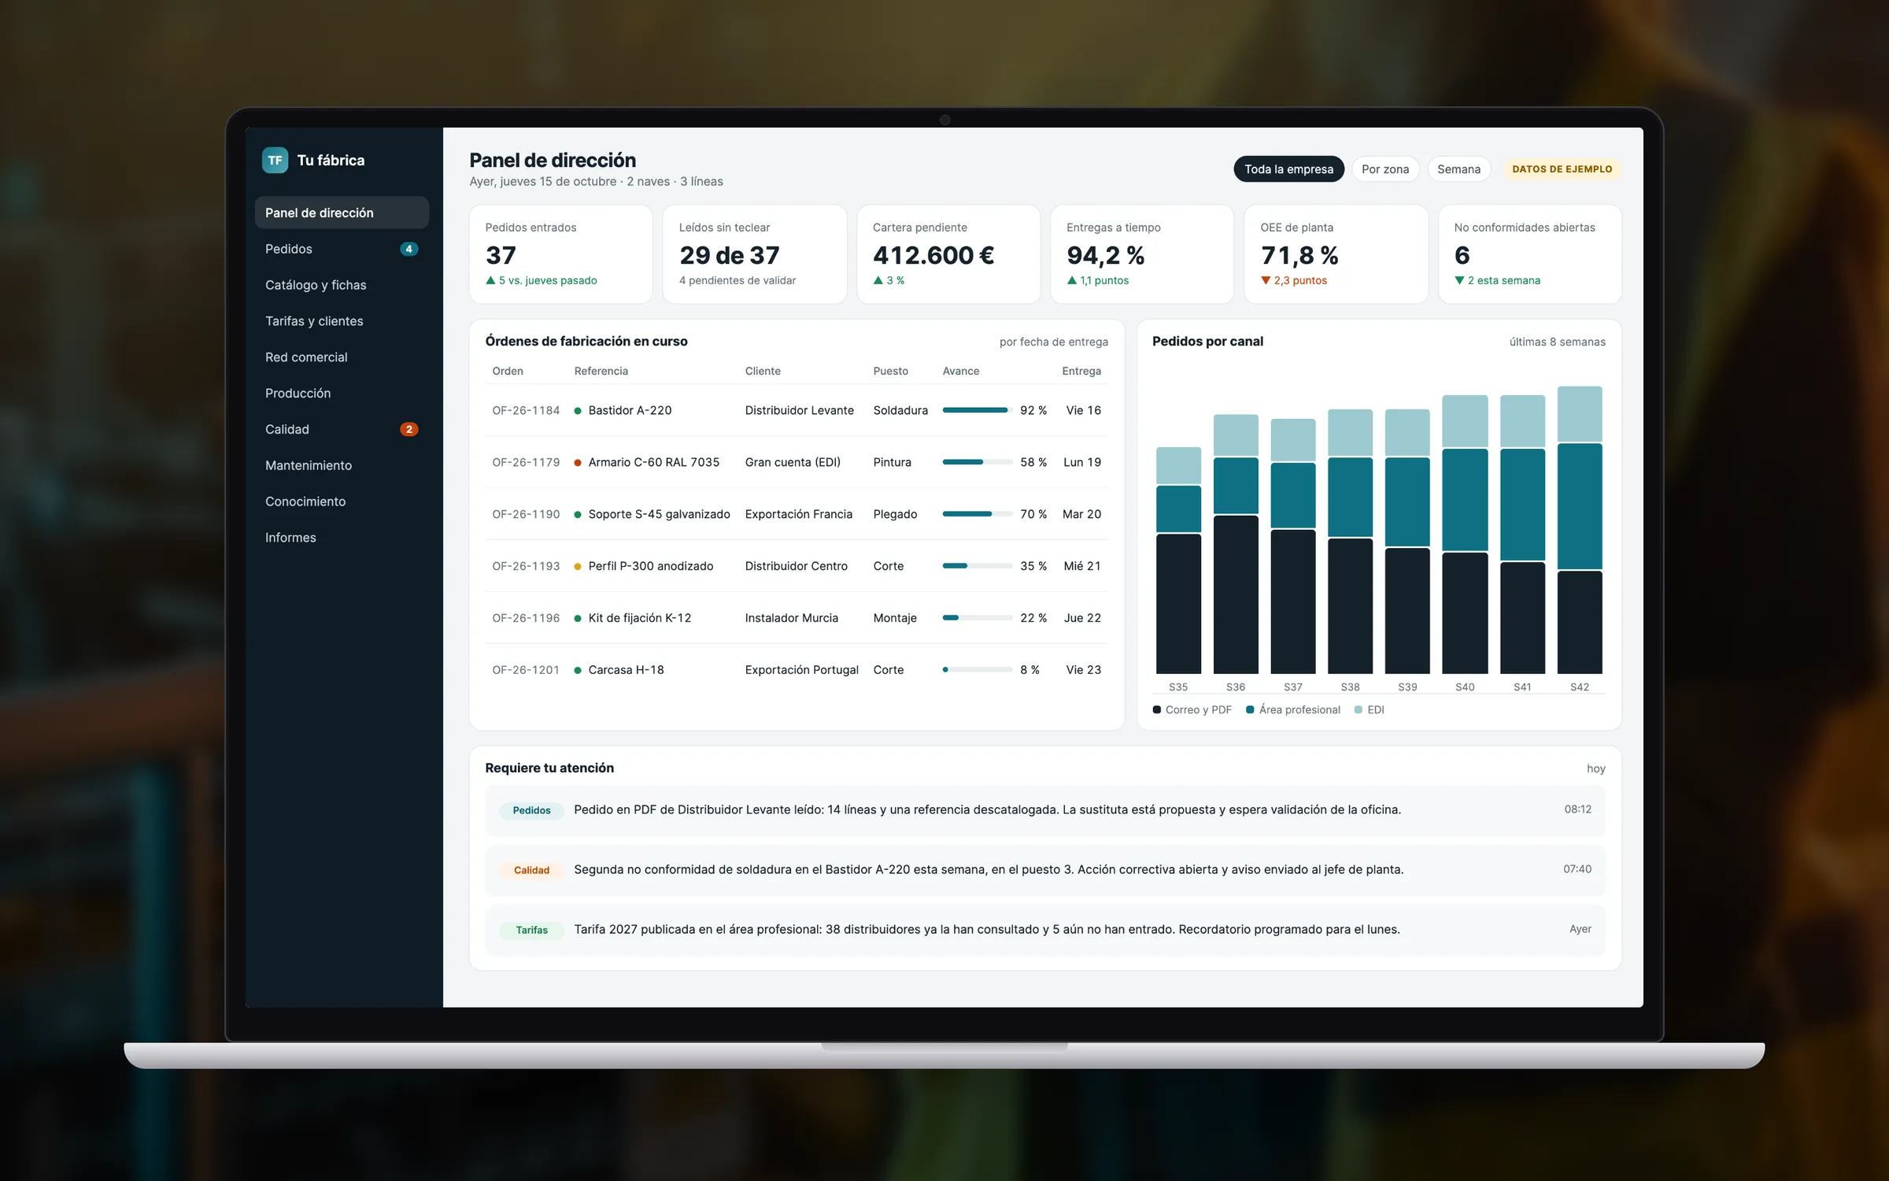Click the yellow dot beside Perfil P-300

578,567
